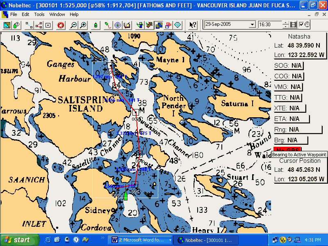The image size is (328, 246).
Task: Click the ETA: N/A readout
Action: click(x=292, y=119)
